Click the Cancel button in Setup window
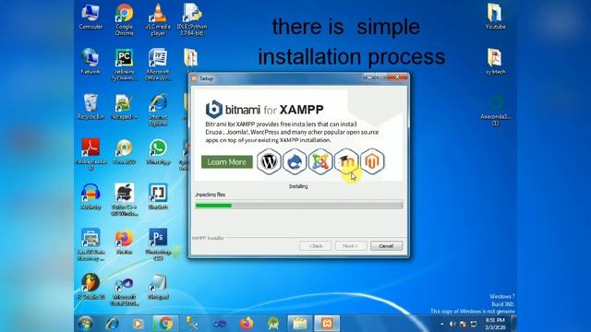591x332 pixels. 386,246
